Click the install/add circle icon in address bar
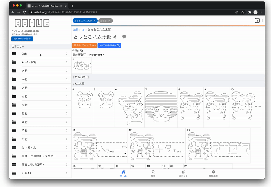 [x=237, y=12]
